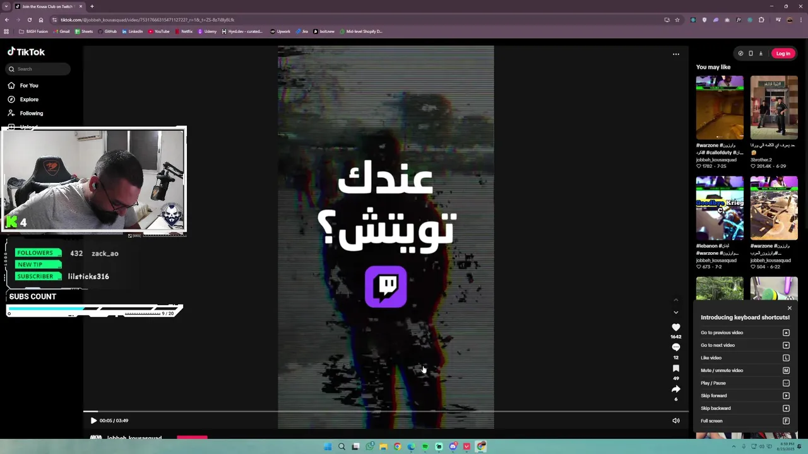Image resolution: width=808 pixels, height=454 pixels.
Task: Play the paused video
Action: [93, 421]
